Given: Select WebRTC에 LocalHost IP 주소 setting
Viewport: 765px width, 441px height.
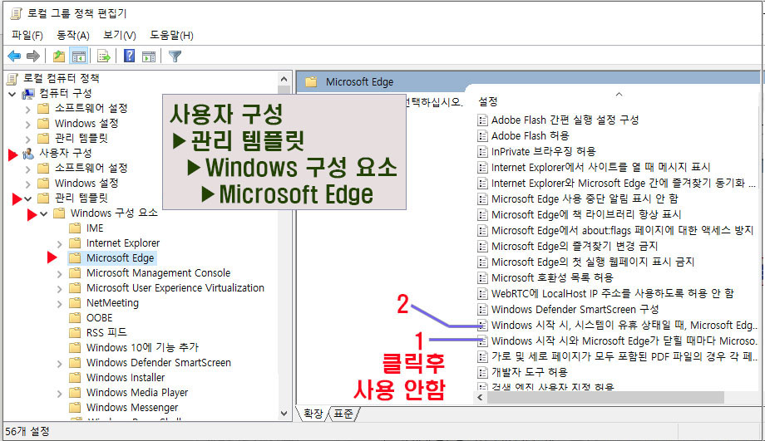Looking at the screenshot, I should tap(613, 293).
